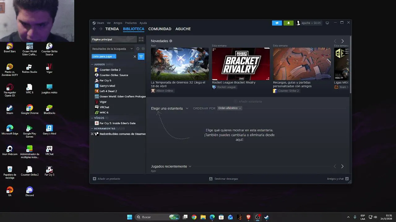Open File Explorer from the taskbar
The height and width of the screenshot is (222, 396).
click(203, 217)
